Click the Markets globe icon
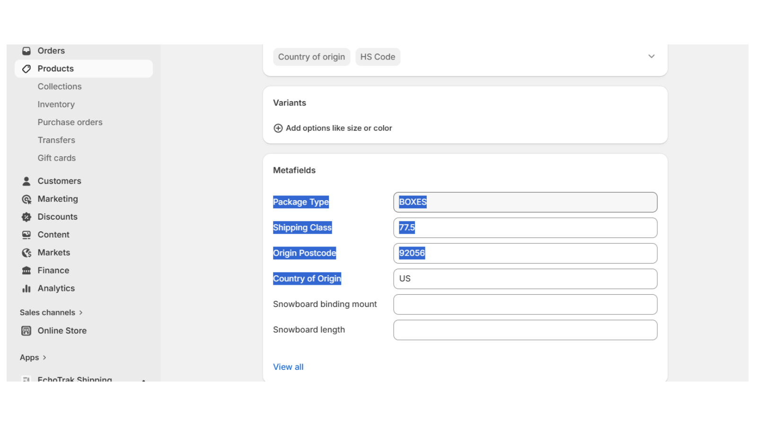The image size is (757, 425). click(x=26, y=252)
